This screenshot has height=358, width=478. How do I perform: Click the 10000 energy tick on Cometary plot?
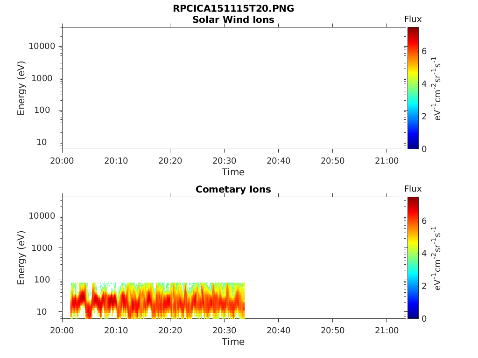tap(42, 216)
